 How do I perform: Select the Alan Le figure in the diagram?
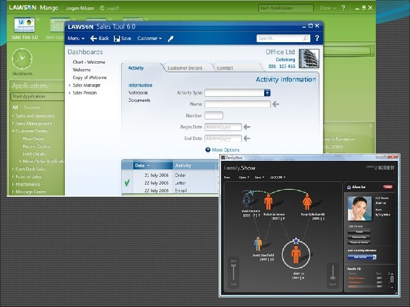click(296, 255)
